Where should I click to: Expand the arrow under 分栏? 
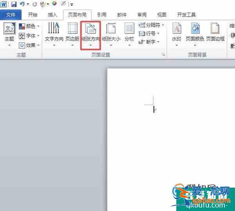pyautogui.click(x=129, y=45)
